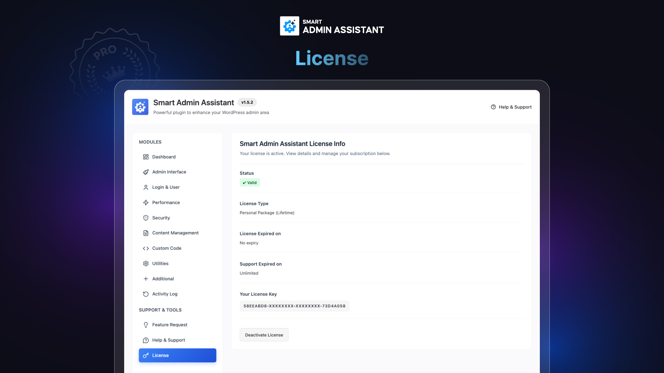This screenshot has width=664, height=373.
Task: Click the 'Support Expired on' label
Action: [260, 264]
